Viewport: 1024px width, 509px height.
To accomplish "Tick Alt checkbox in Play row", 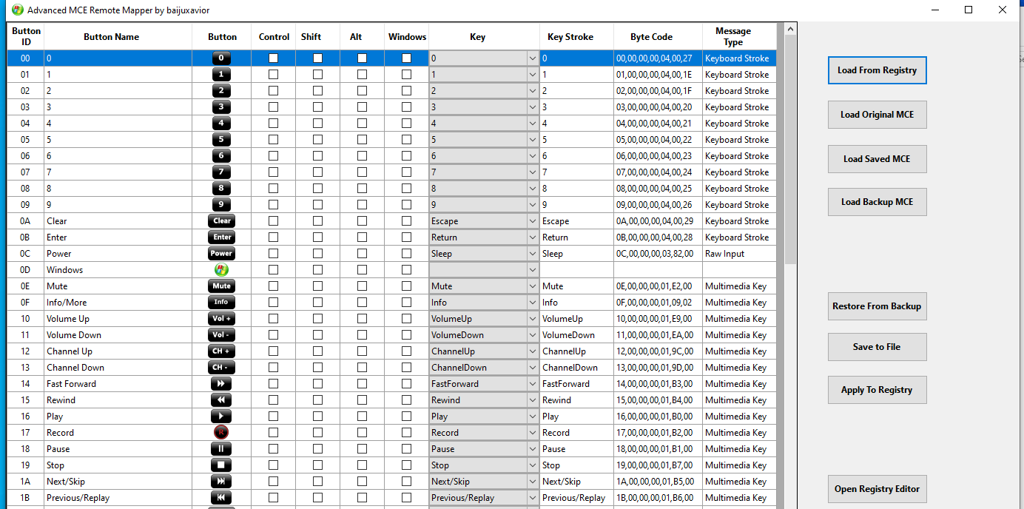I will (362, 416).
